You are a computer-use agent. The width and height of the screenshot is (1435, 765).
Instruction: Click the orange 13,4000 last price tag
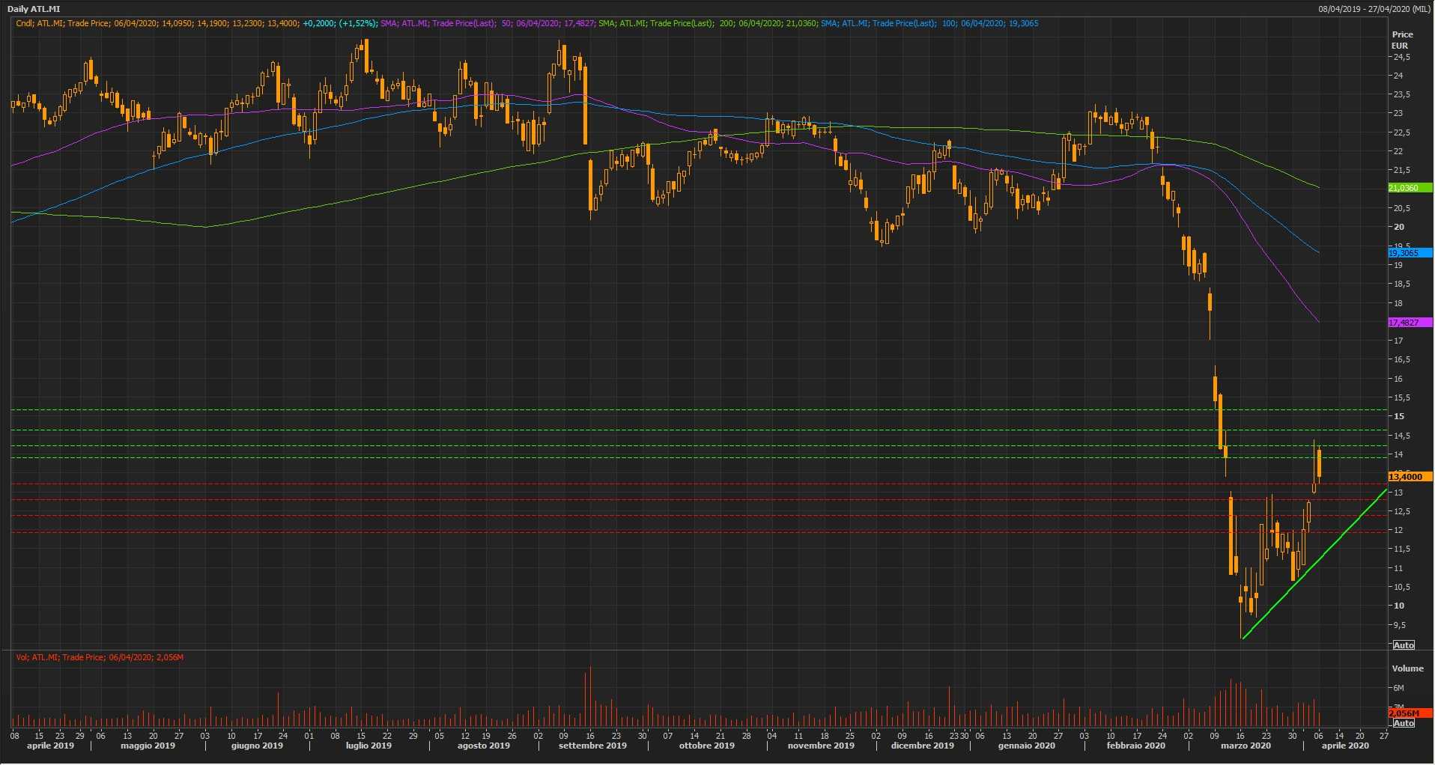coord(1409,477)
